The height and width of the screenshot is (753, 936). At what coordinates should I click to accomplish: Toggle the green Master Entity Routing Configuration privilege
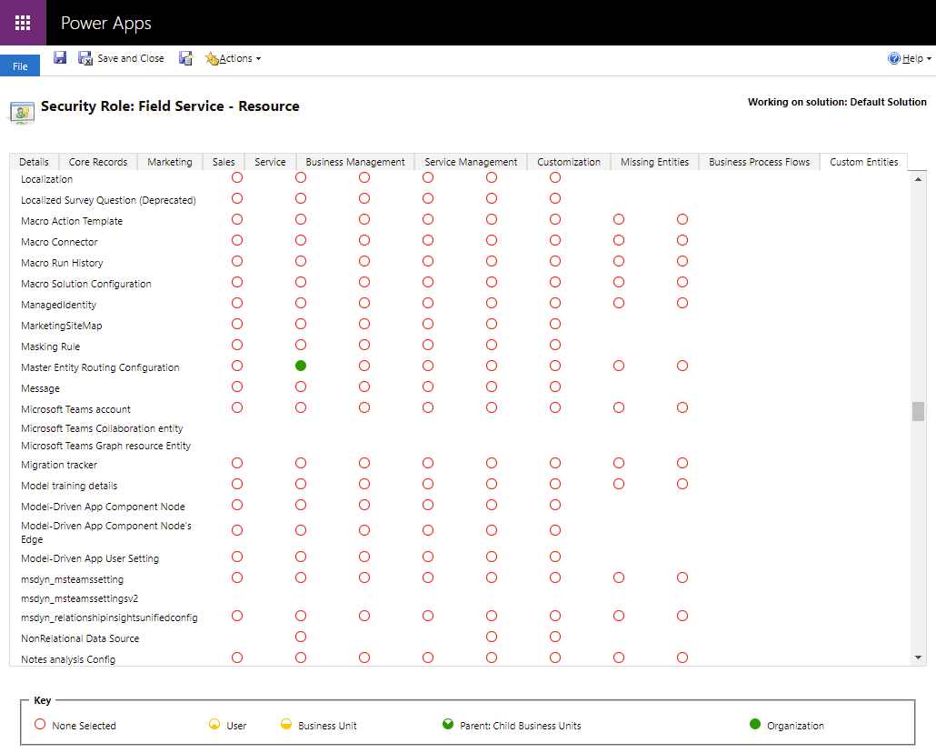[301, 366]
